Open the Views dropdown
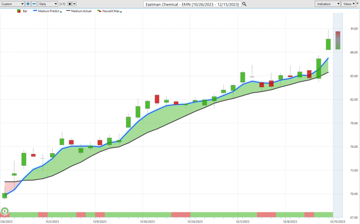The image size is (360, 224). pyautogui.click(x=348, y=4)
